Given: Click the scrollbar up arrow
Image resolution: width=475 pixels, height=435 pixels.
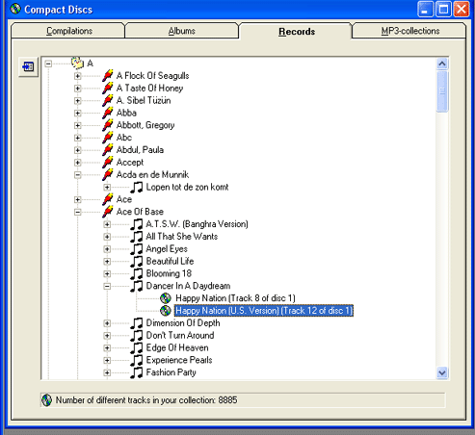Looking at the screenshot, I should pyautogui.click(x=442, y=64).
